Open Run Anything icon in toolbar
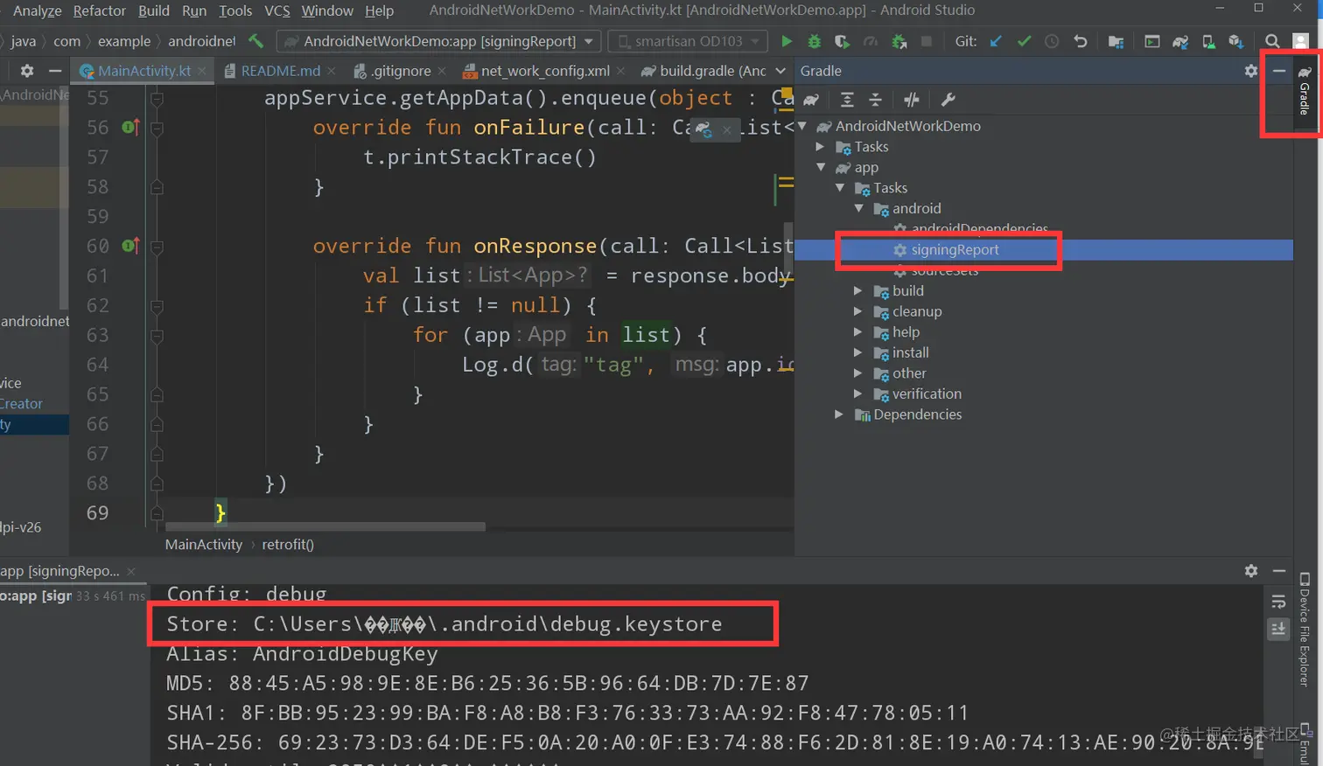The image size is (1323, 766). pyautogui.click(x=1152, y=41)
